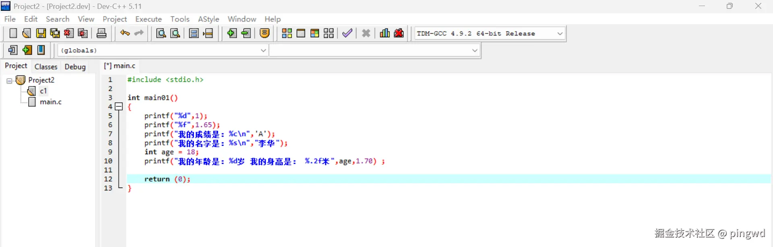Open the AStyle menu

[x=209, y=19]
